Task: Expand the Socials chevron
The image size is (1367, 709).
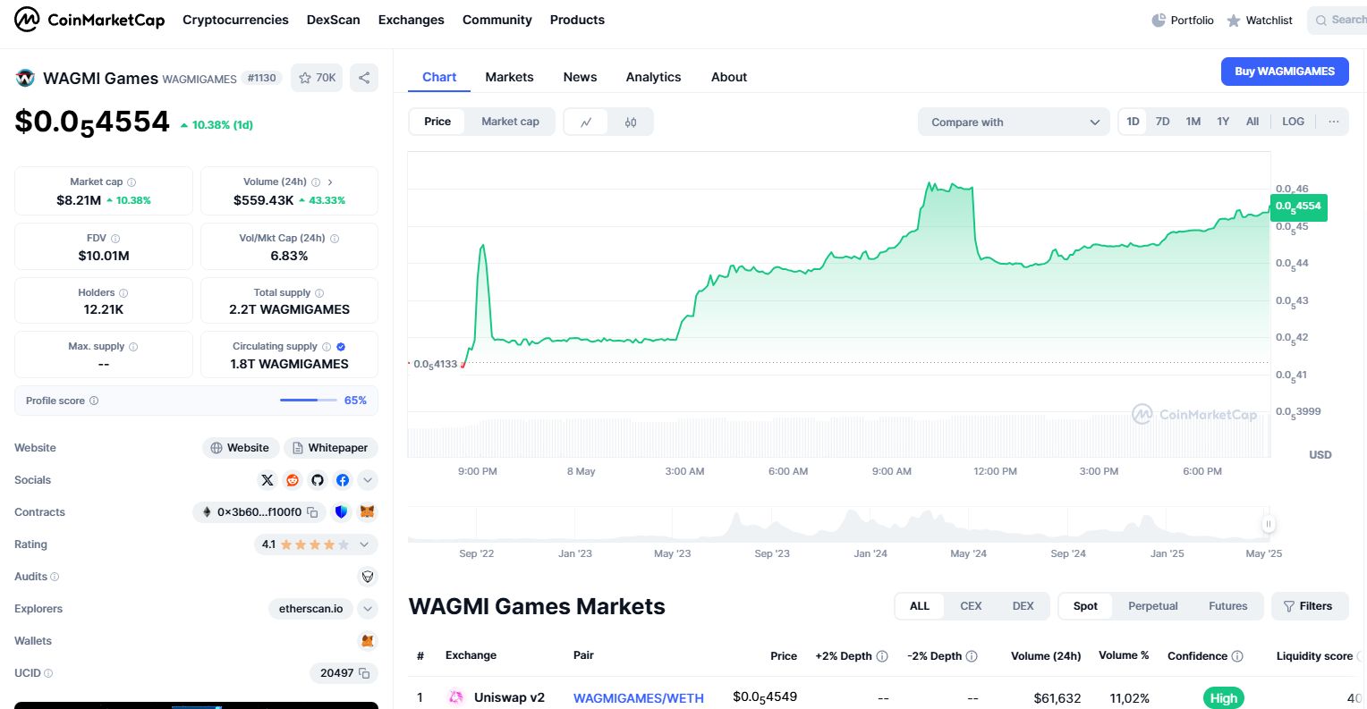Action: click(x=368, y=480)
